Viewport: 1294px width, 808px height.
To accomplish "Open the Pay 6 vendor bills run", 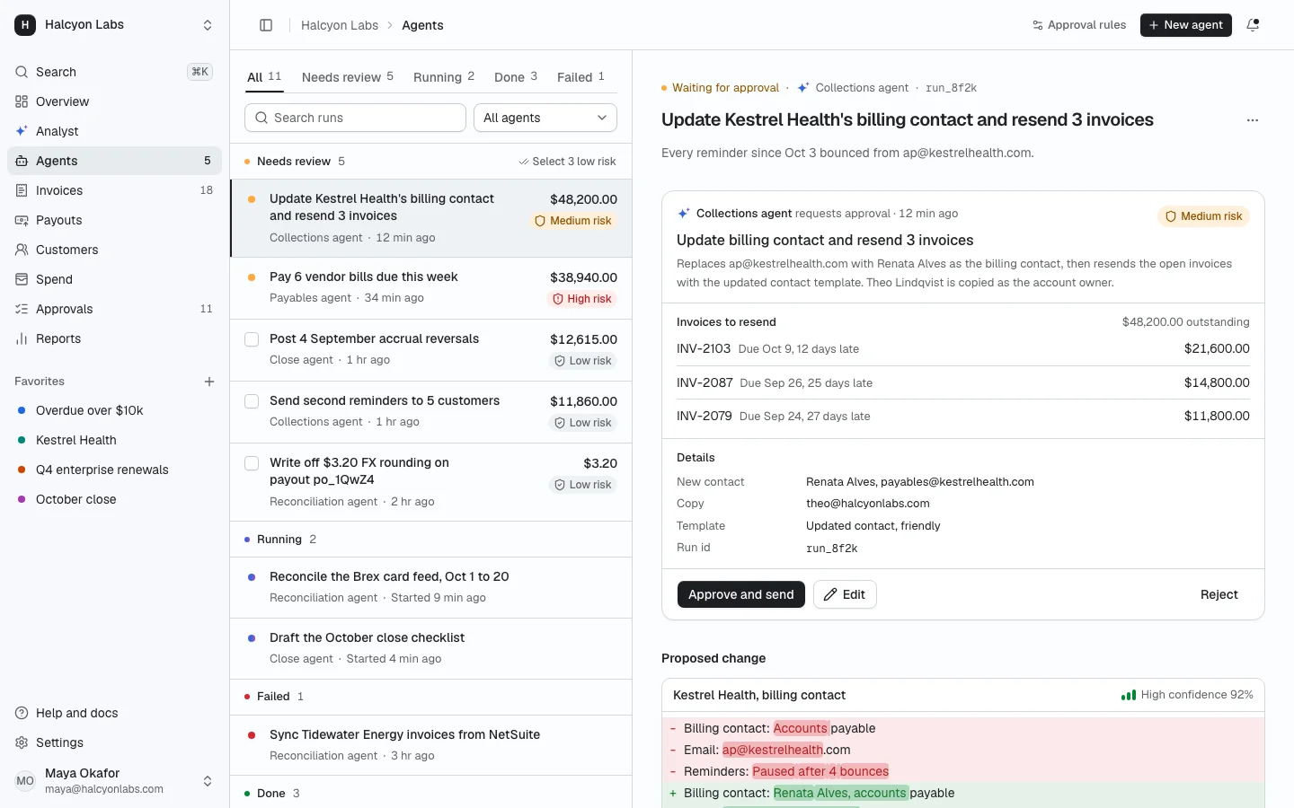I will pos(431,287).
